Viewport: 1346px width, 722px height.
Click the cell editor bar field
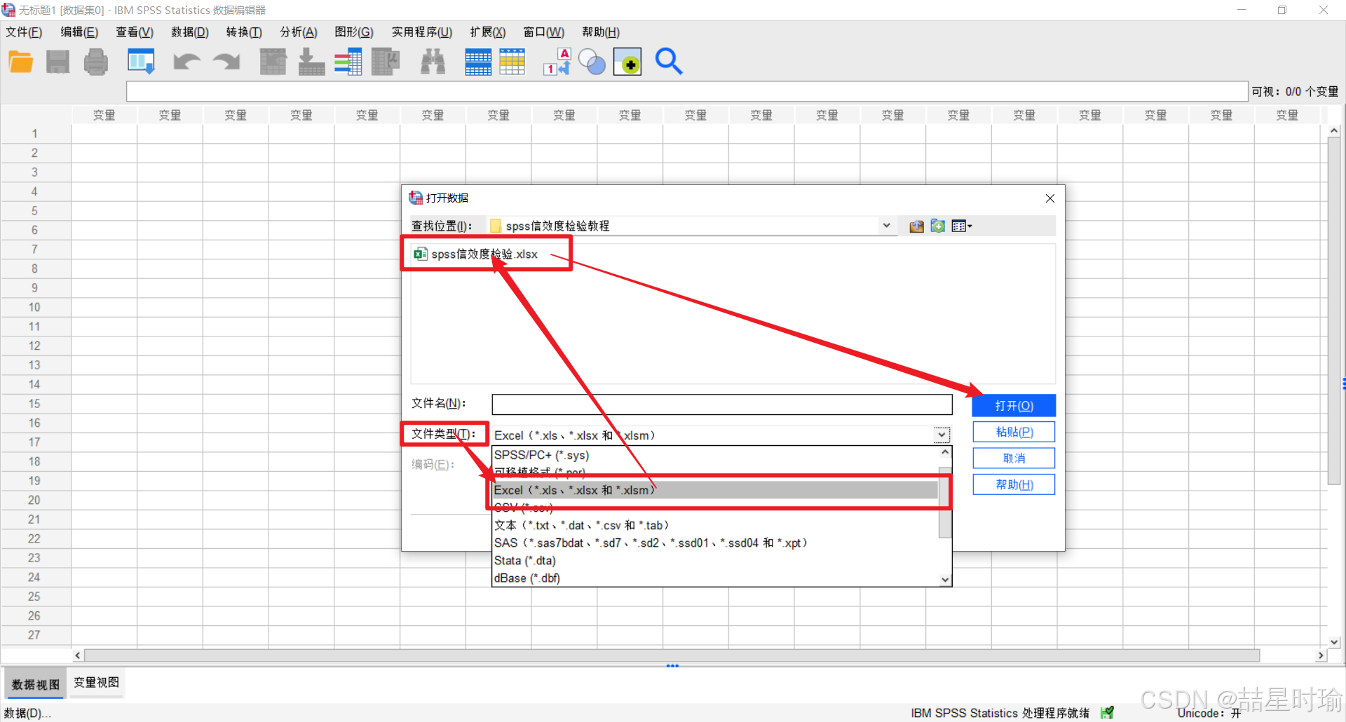[686, 92]
